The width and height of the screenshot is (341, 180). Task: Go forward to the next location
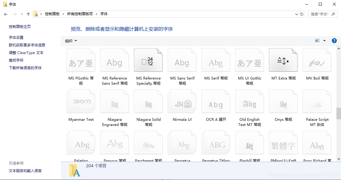tap(15, 14)
